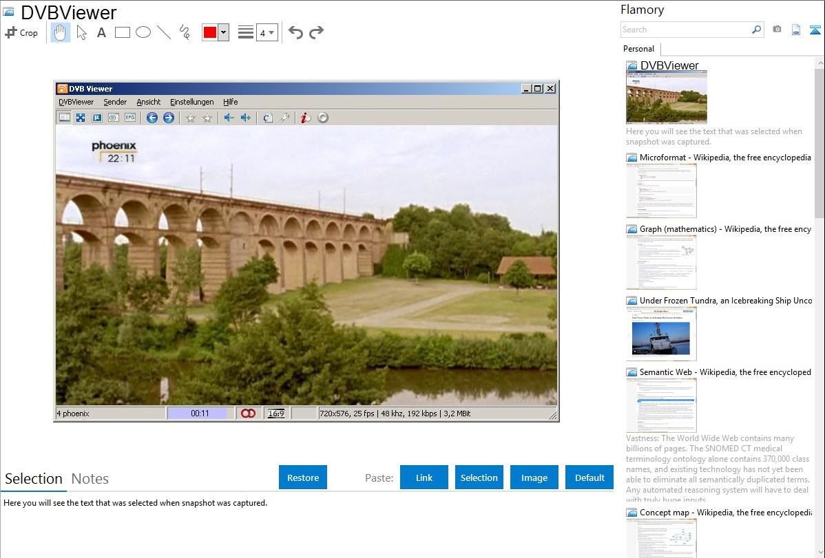Click the 00:11 time display in status bar
825x558 pixels.
tap(200, 414)
